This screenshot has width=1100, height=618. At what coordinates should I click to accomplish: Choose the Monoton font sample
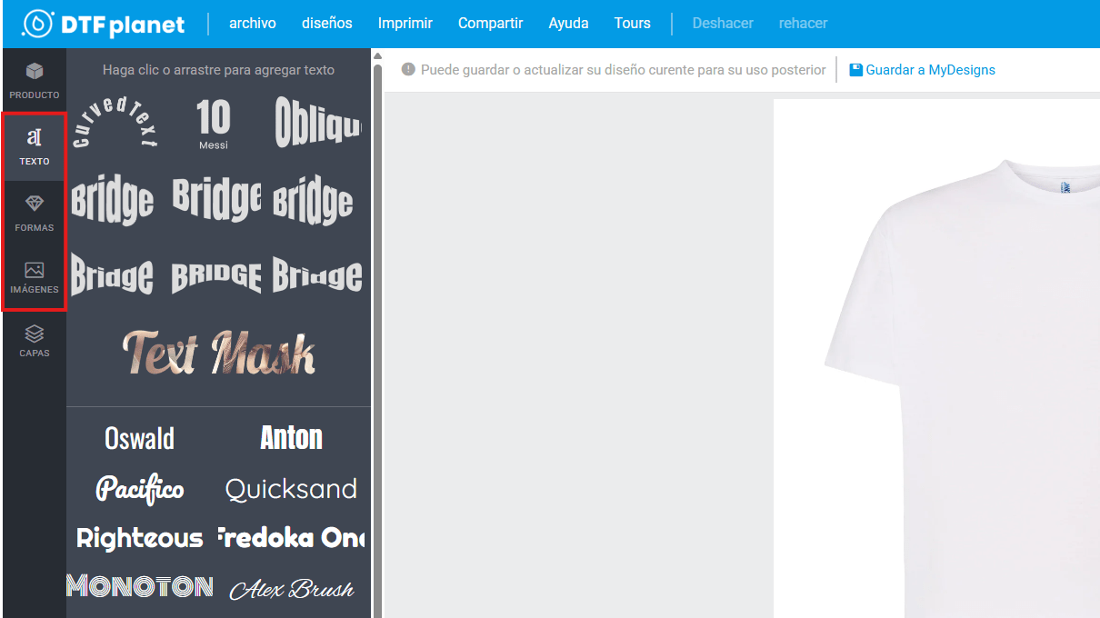pyautogui.click(x=140, y=587)
